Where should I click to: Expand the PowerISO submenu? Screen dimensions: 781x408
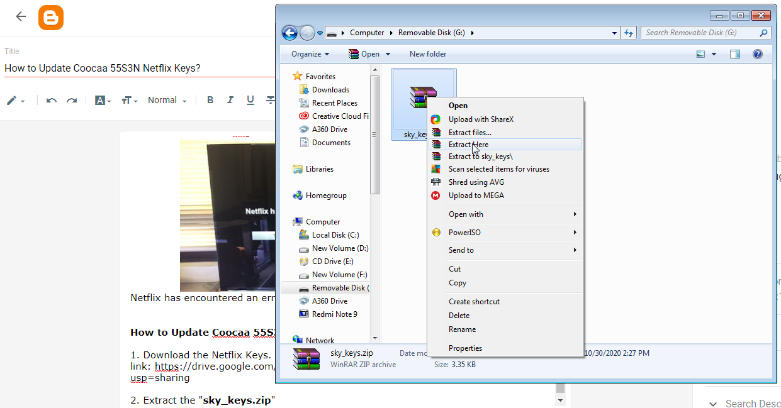pos(505,233)
